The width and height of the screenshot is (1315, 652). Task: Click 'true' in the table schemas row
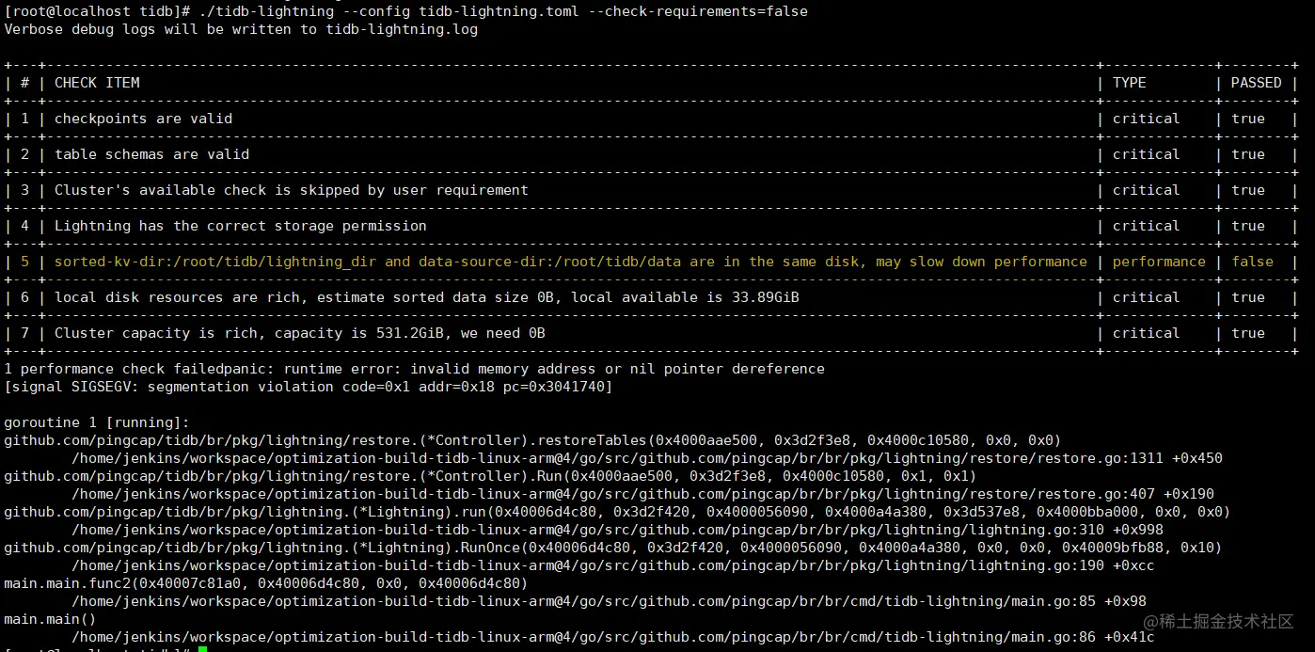click(x=1248, y=154)
